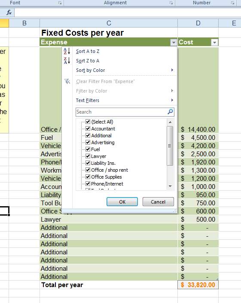Click the Cancel button
This screenshot has height=303, width=241.
click(x=158, y=202)
